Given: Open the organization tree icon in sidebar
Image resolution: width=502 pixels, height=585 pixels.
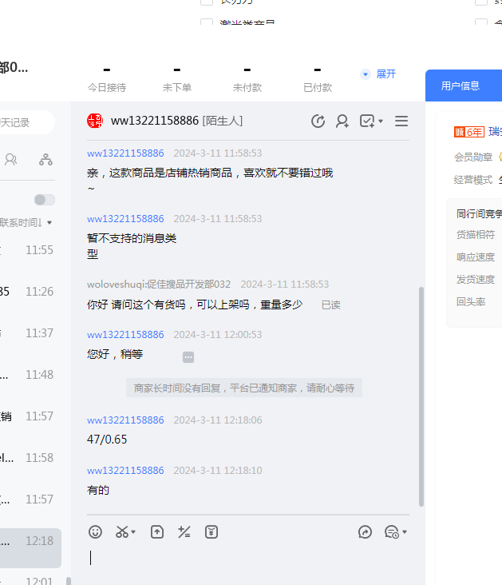Looking at the screenshot, I should pos(45,160).
